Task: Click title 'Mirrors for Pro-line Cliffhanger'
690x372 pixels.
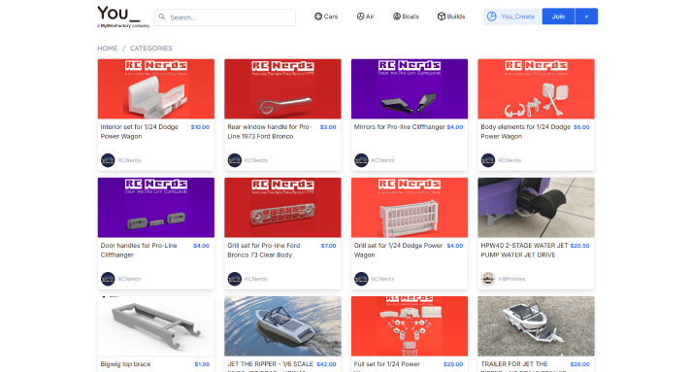Action: [400, 127]
